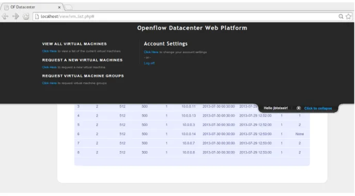Screen dimensions: 355x196
Task: Open a new browser tab
Action: tap(69, 7)
